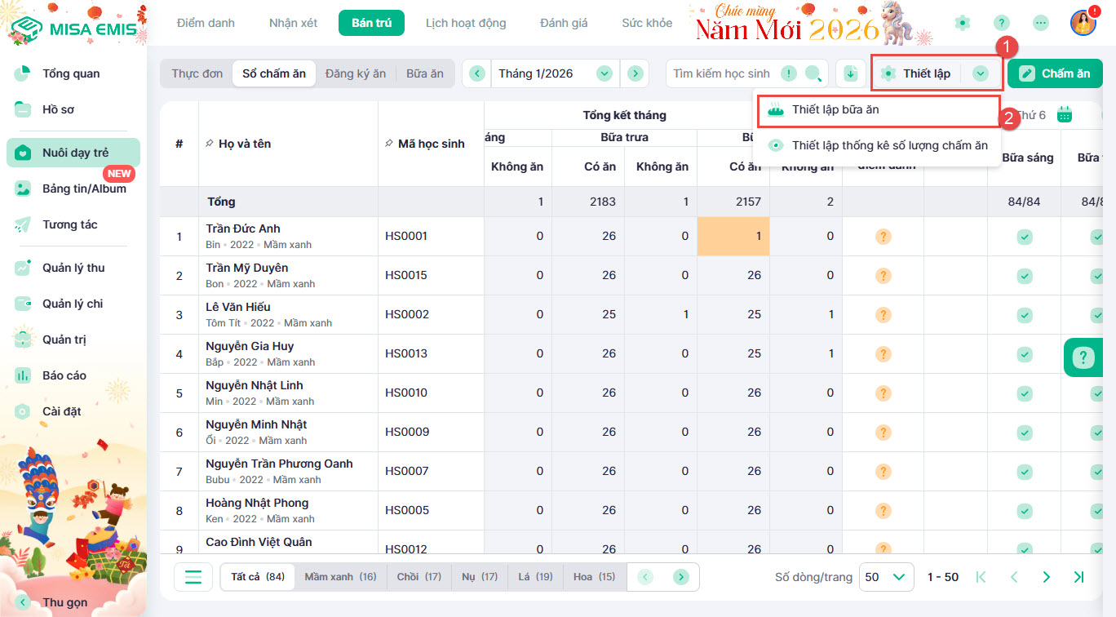Open the calendar icon next to Thứ 6
Image resolution: width=1116 pixels, height=617 pixels.
[1065, 114]
